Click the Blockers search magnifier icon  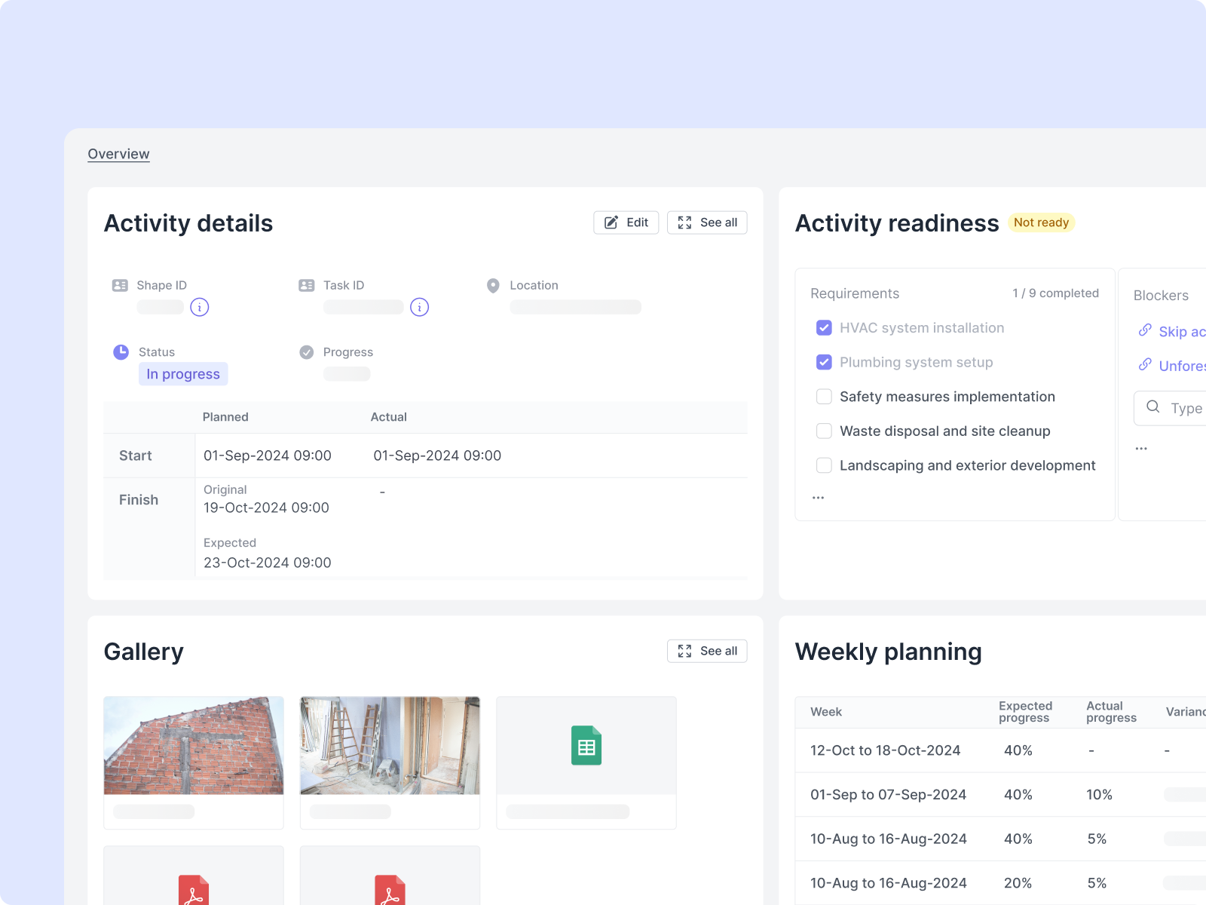[x=1153, y=407]
